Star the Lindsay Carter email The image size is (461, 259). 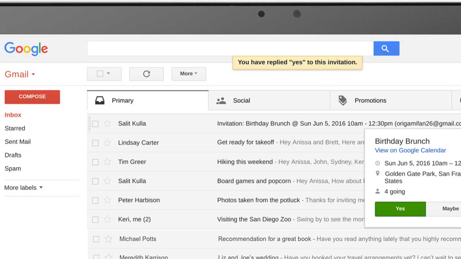(x=107, y=143)
